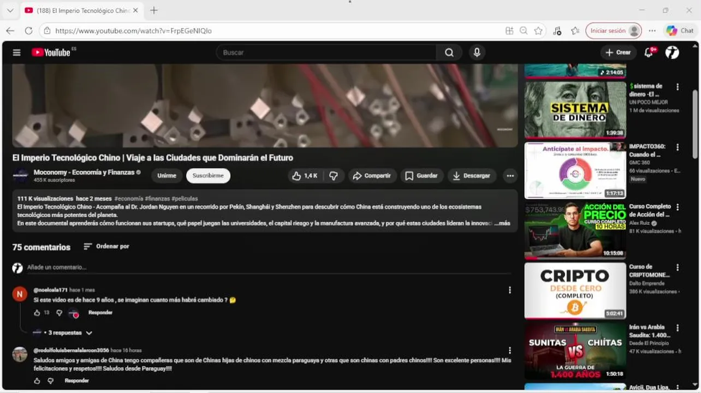Close the El Imperio Tecnológico Chino tab

(136, 10)
